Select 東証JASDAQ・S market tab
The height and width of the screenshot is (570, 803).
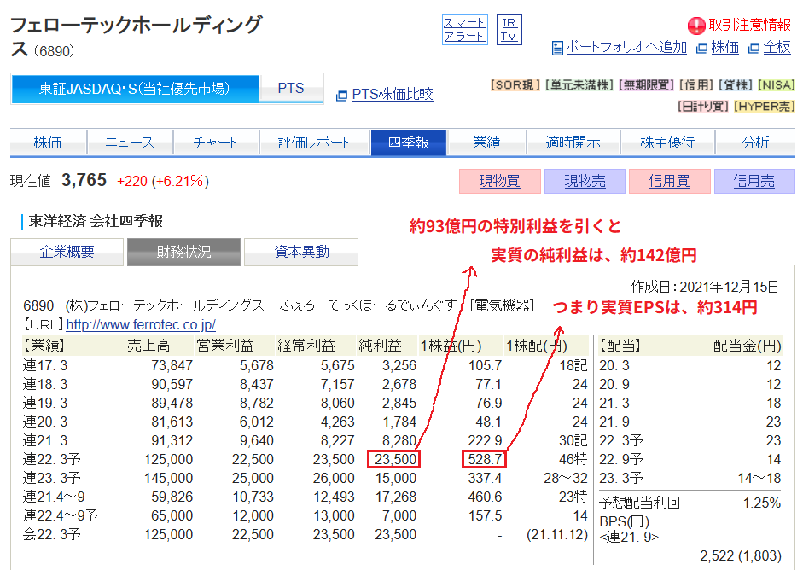point(135,88)
